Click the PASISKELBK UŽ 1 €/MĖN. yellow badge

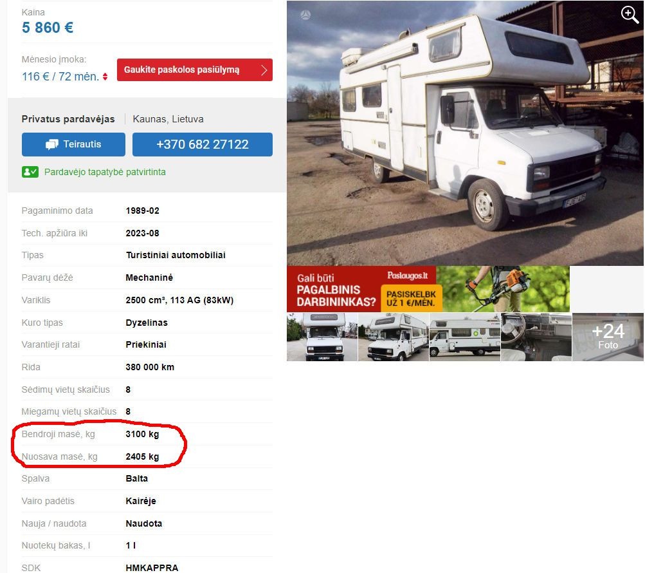412,299
